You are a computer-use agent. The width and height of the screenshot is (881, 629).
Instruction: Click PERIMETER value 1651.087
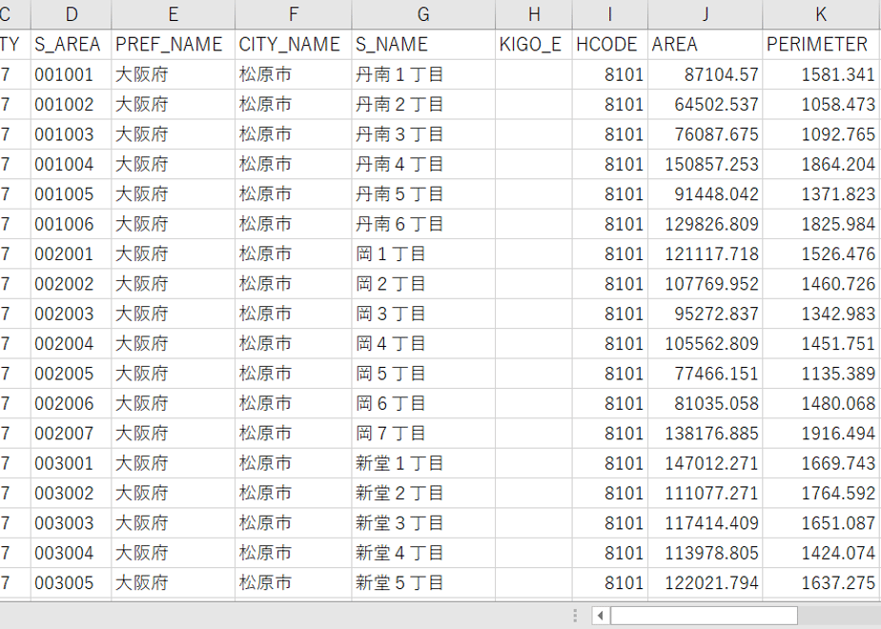point(822,523)
